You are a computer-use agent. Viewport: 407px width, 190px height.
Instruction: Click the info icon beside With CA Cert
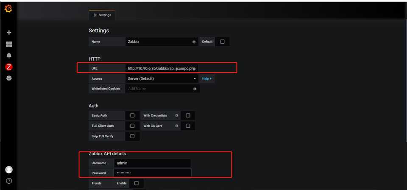coord(176,126)
